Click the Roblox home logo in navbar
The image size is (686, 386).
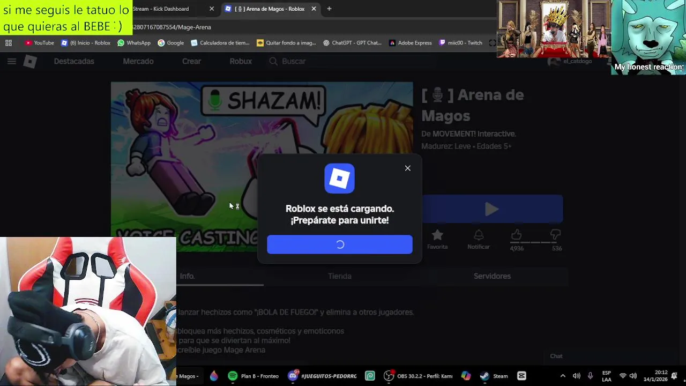(x=30, y=61)
